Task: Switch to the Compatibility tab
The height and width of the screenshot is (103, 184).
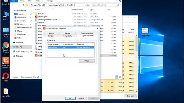Action: [x=68, y=36]
